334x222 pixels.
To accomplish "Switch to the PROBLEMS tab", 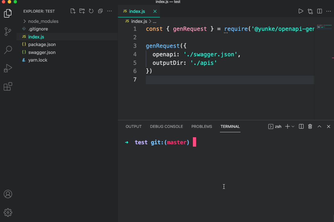I will 201,127.
